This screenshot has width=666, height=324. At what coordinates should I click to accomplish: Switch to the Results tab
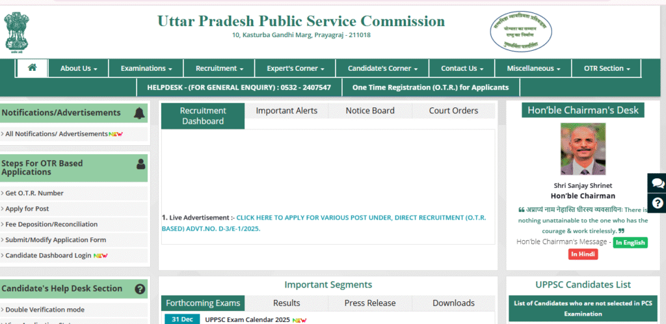click(287, 303)
